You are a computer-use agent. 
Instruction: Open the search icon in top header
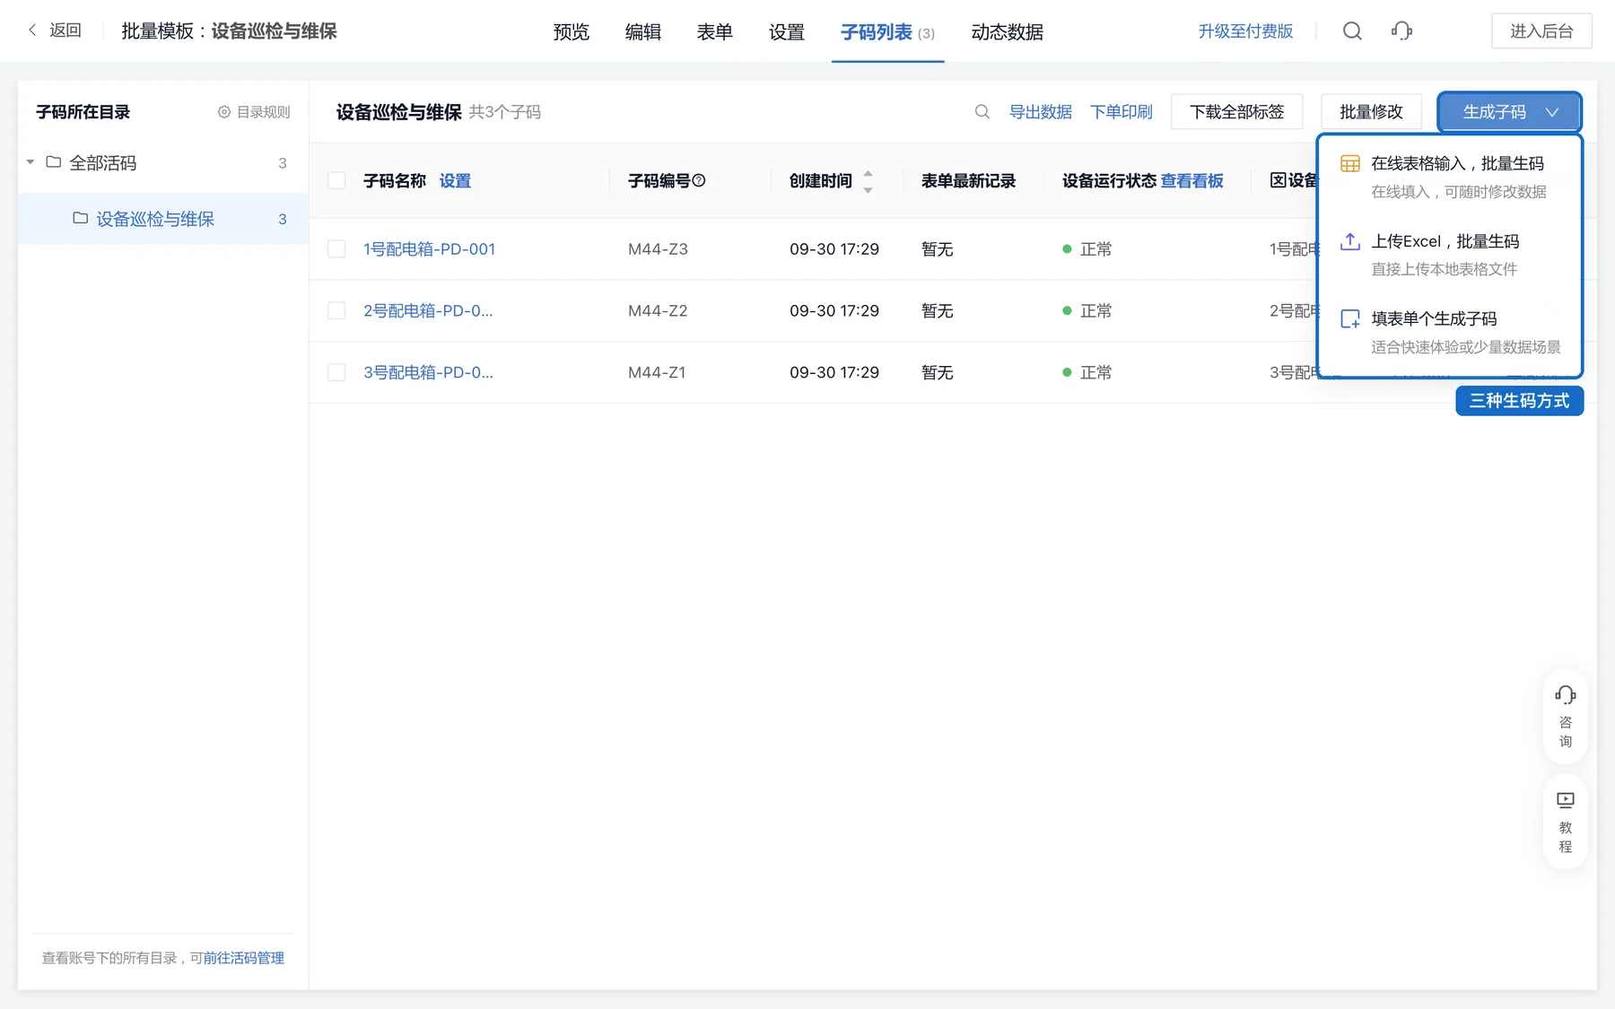pos(1352,31)
